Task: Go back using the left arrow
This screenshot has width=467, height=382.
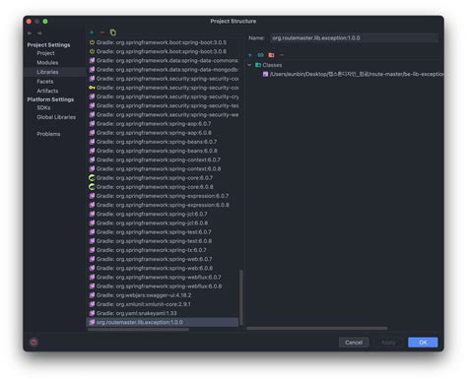Action: (x=30, y=33)
